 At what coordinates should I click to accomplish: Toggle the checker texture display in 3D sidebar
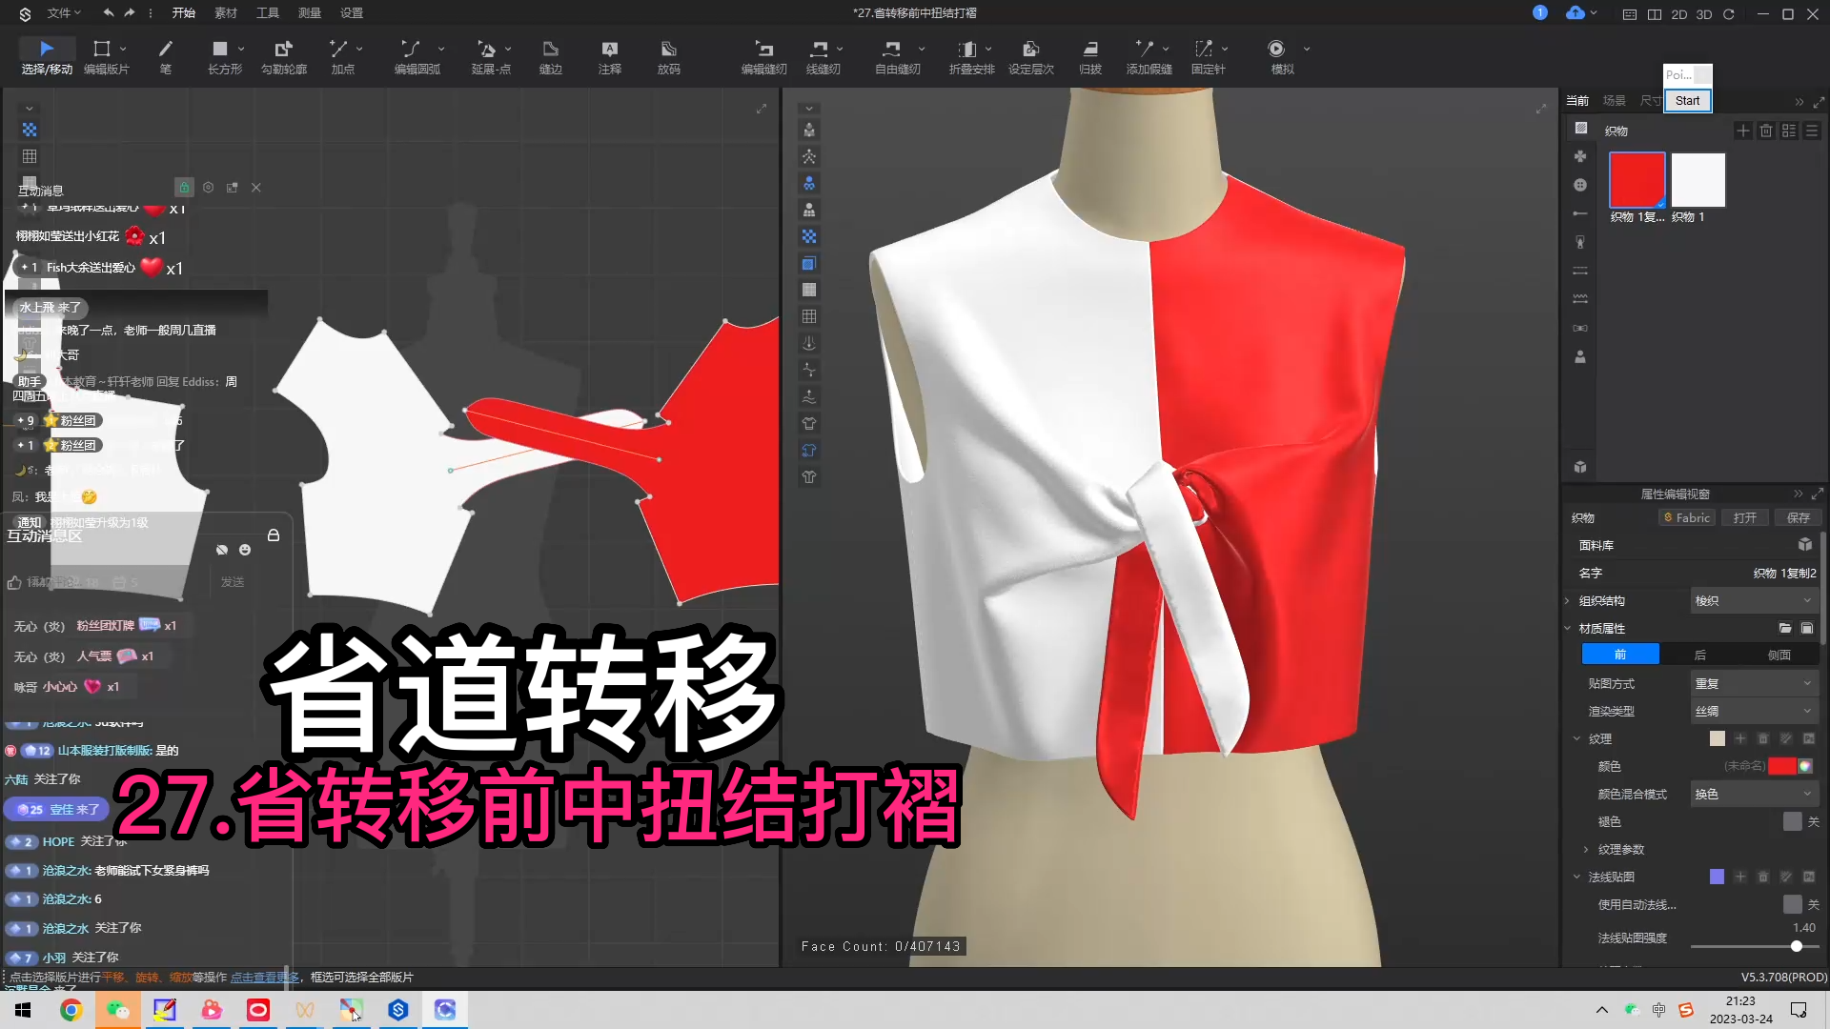click(x=809, y=236)
